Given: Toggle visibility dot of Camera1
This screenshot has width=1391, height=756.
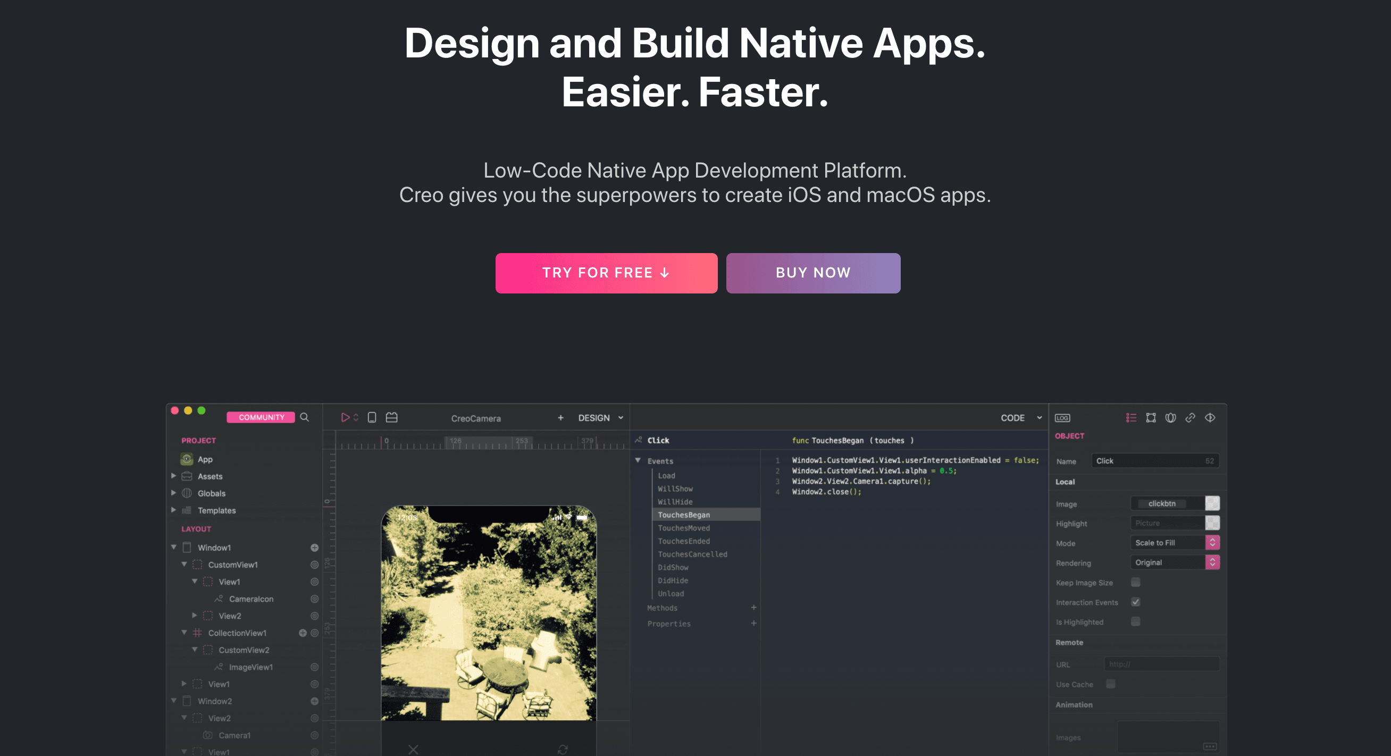Looking at the screenshot, I should point(314,735).
